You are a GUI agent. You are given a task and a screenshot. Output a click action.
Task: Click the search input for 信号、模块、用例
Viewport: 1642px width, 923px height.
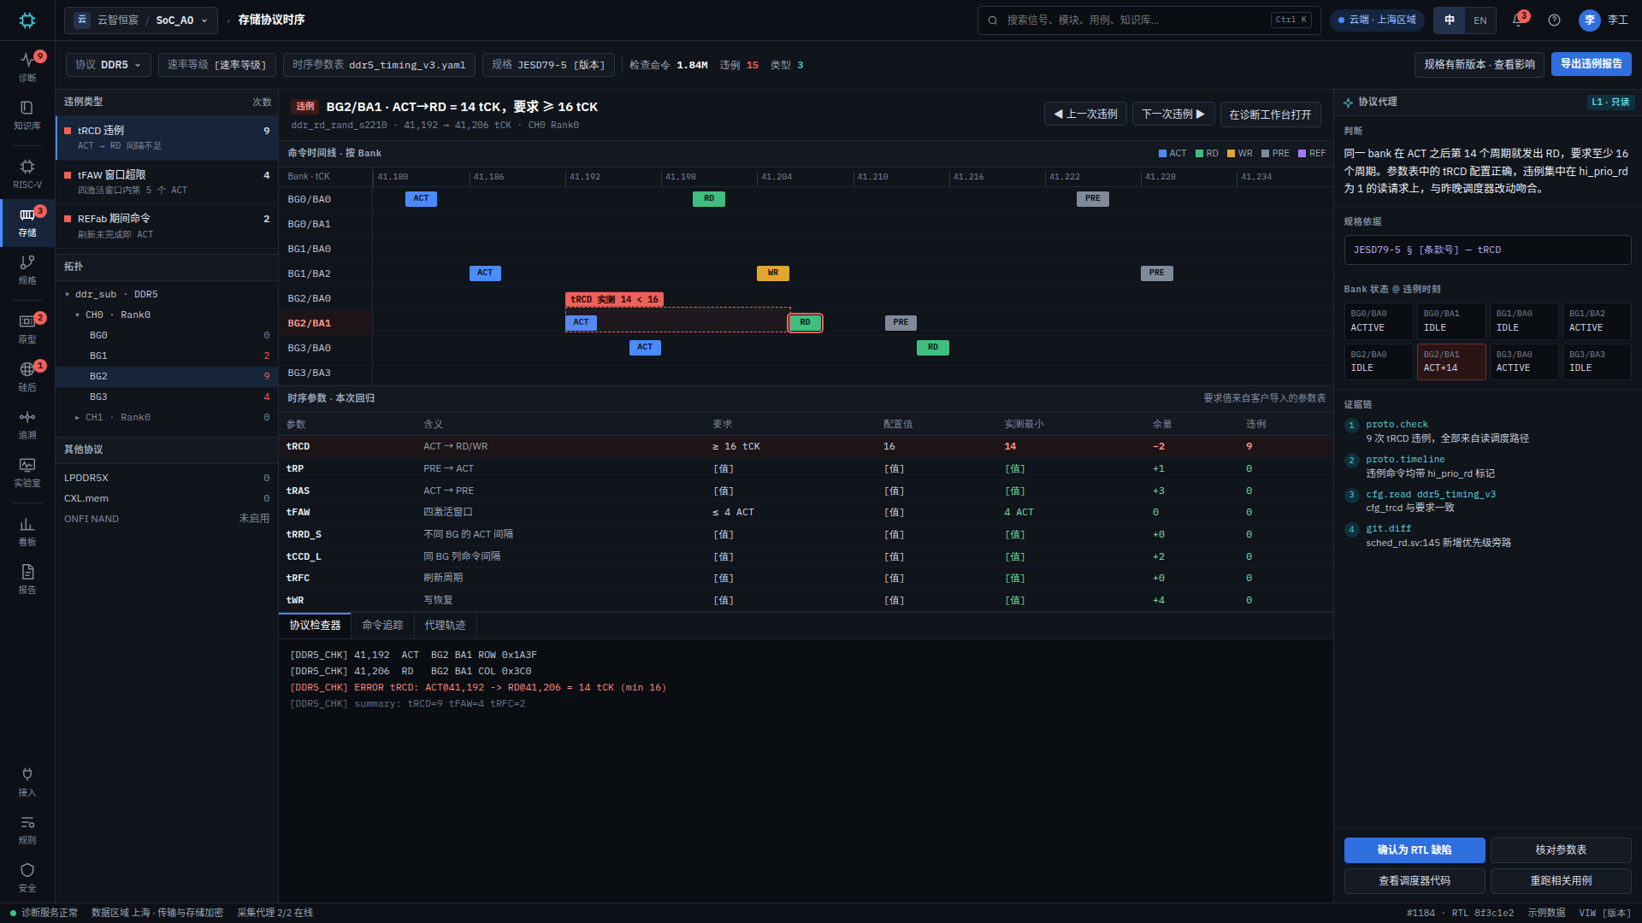1149,20
